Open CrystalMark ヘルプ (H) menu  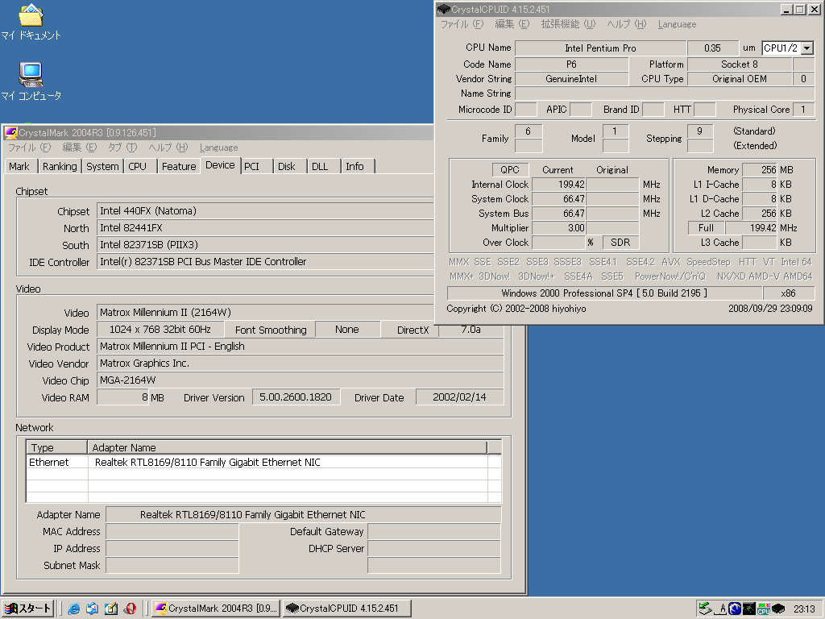coord(168,147)
